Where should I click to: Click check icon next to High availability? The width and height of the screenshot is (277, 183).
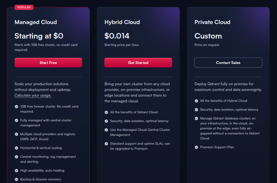click(16, 171)
